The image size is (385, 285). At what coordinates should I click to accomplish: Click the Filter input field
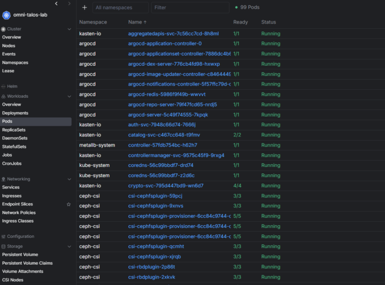click(x=190, y=7)
